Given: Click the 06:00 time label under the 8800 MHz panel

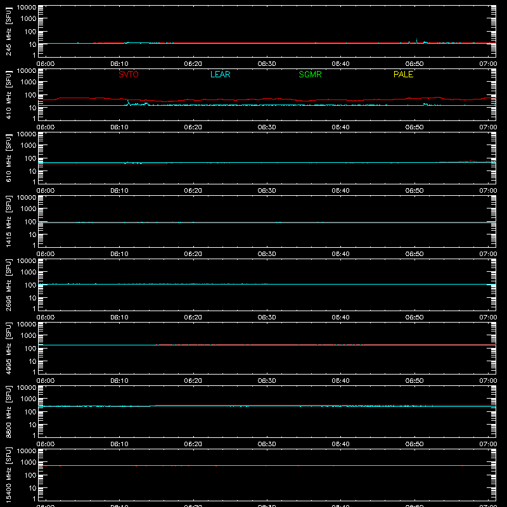Looking at the screenshot, I should click(x=46, y=444).
